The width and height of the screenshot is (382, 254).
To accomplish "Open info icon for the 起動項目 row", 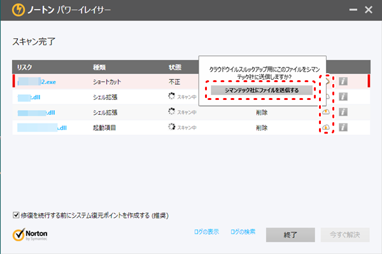I will click(343, 127).
